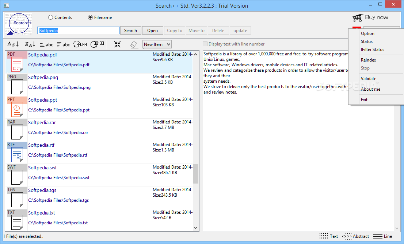This screenshot has width=404, height=244.
Task: Switch preview to Line view mode
Action: click(382, 236)
